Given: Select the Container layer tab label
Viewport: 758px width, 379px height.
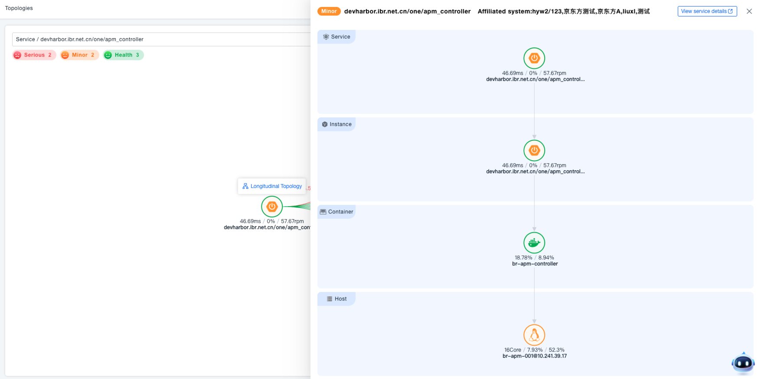Looking at the screenshot, I should pyautogui.click(x=337, y=212).
